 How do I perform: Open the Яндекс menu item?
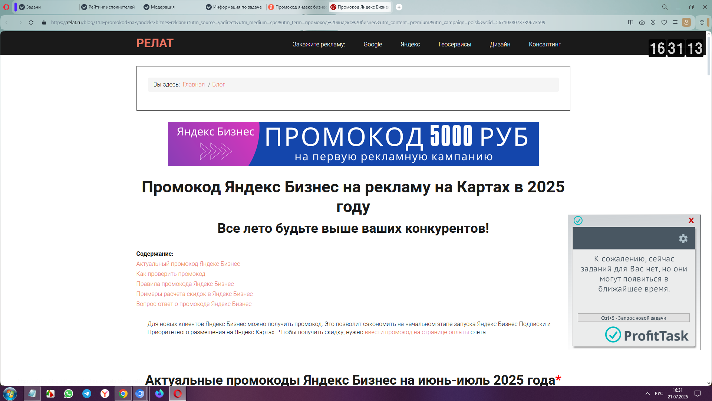(410, 44)
